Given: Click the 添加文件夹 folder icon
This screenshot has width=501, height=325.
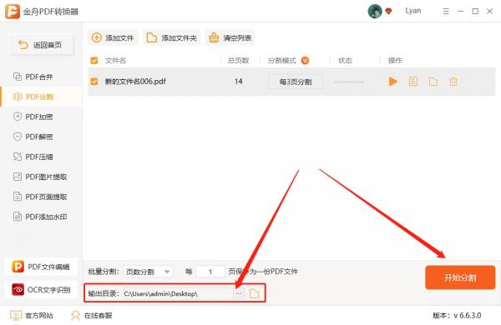Looking at the screenshot, I should tap(152, 37).
